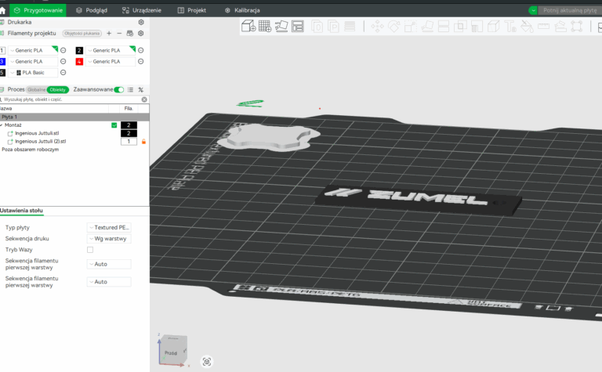The width and height of the screenshot is (602, 372).
Task: Open the slice plate dropdown arrow
Action: (533, 10)
